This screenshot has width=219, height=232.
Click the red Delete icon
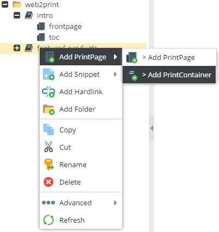(48, 182)
